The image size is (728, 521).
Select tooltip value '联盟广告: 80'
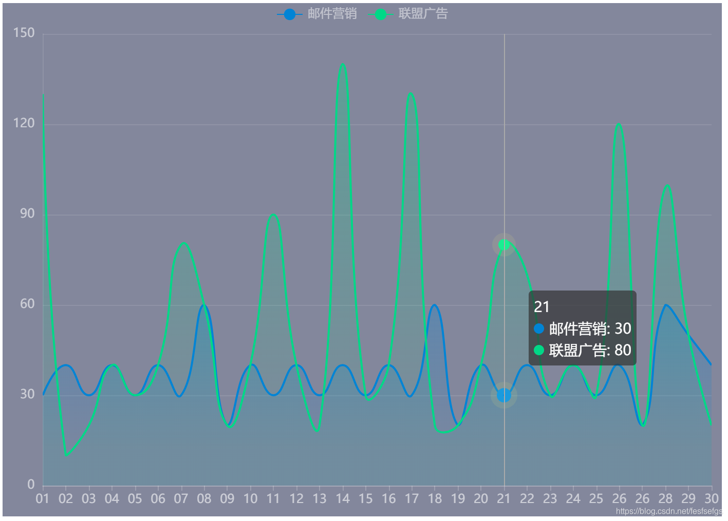pos(590,350)
